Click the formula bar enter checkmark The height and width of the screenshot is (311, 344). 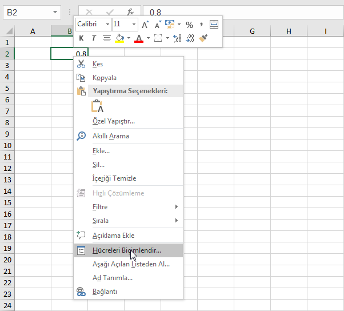(x=110, y=12)
